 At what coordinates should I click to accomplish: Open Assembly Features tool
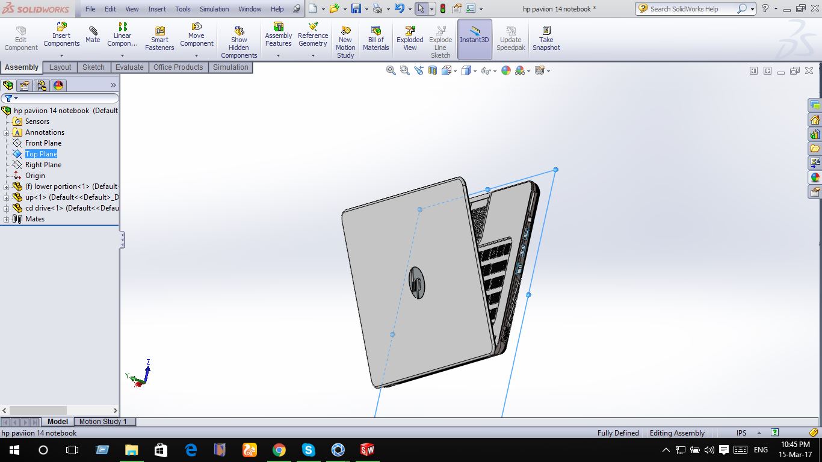279,35
